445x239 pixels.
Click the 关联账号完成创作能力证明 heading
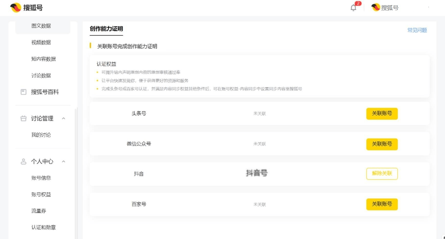pyautogui.click(x=127, y=46)
